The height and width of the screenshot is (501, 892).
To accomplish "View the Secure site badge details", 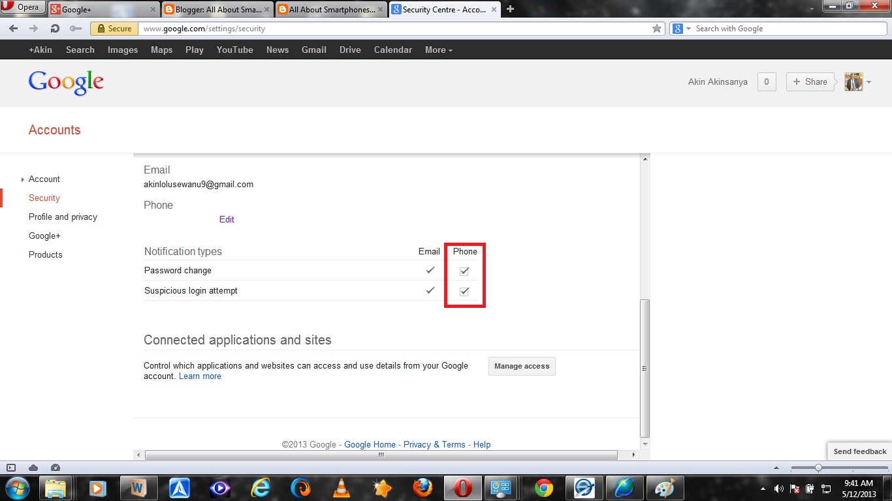I will pos(114,29).
